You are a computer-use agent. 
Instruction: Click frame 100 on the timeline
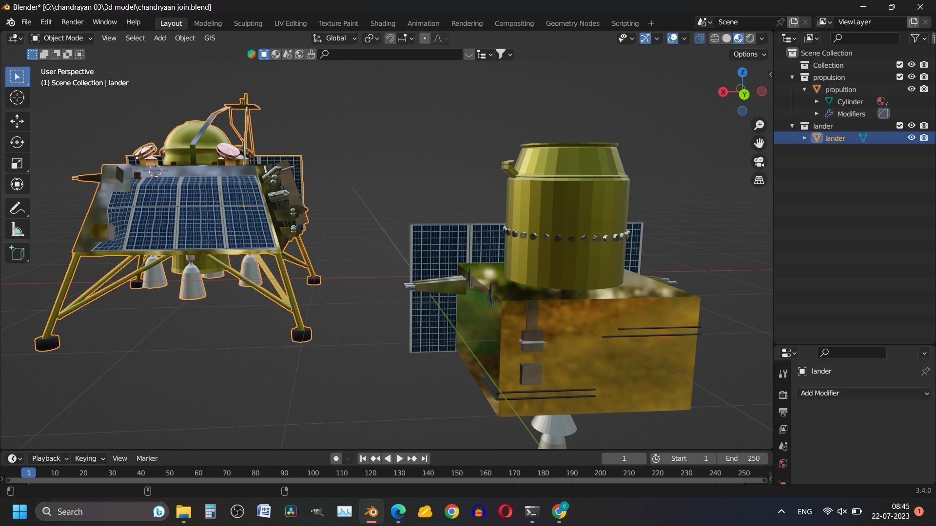pyautogui.click(x=313, y=473)
